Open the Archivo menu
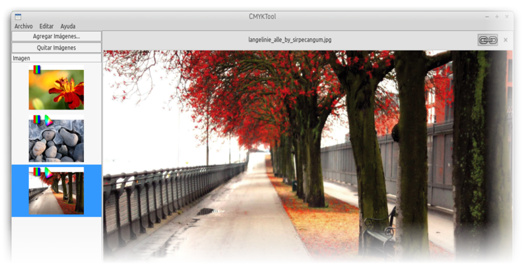Screen dimensions: 528x264 24,26
